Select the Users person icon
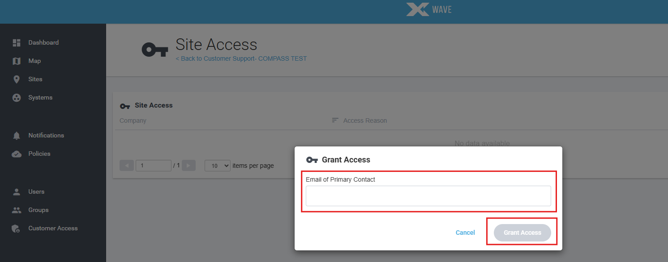The width and height of the screenshot is (668, 262). (17, 192)
